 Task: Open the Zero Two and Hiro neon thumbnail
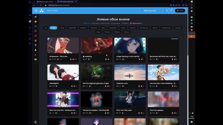(63, 99)
